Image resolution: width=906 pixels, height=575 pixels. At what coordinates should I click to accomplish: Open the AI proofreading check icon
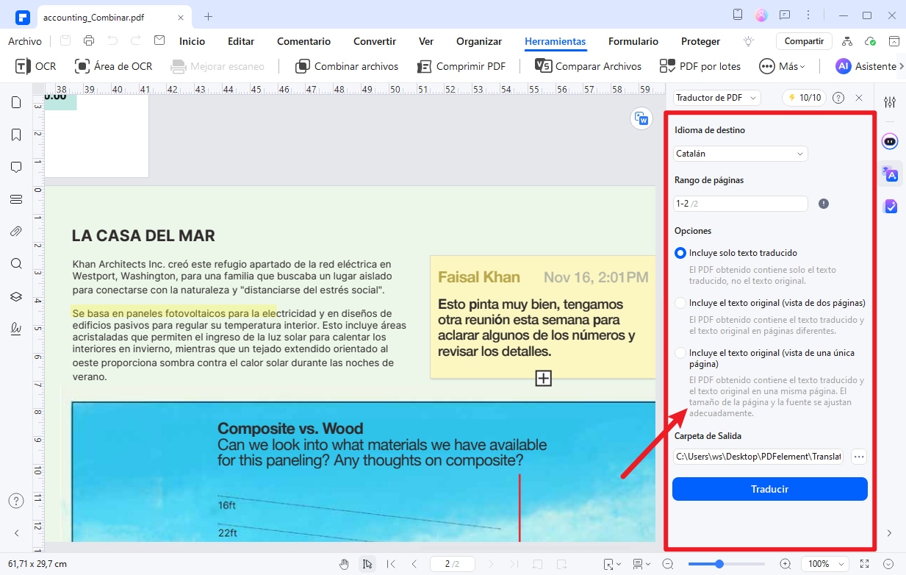(x=891, y=207)
